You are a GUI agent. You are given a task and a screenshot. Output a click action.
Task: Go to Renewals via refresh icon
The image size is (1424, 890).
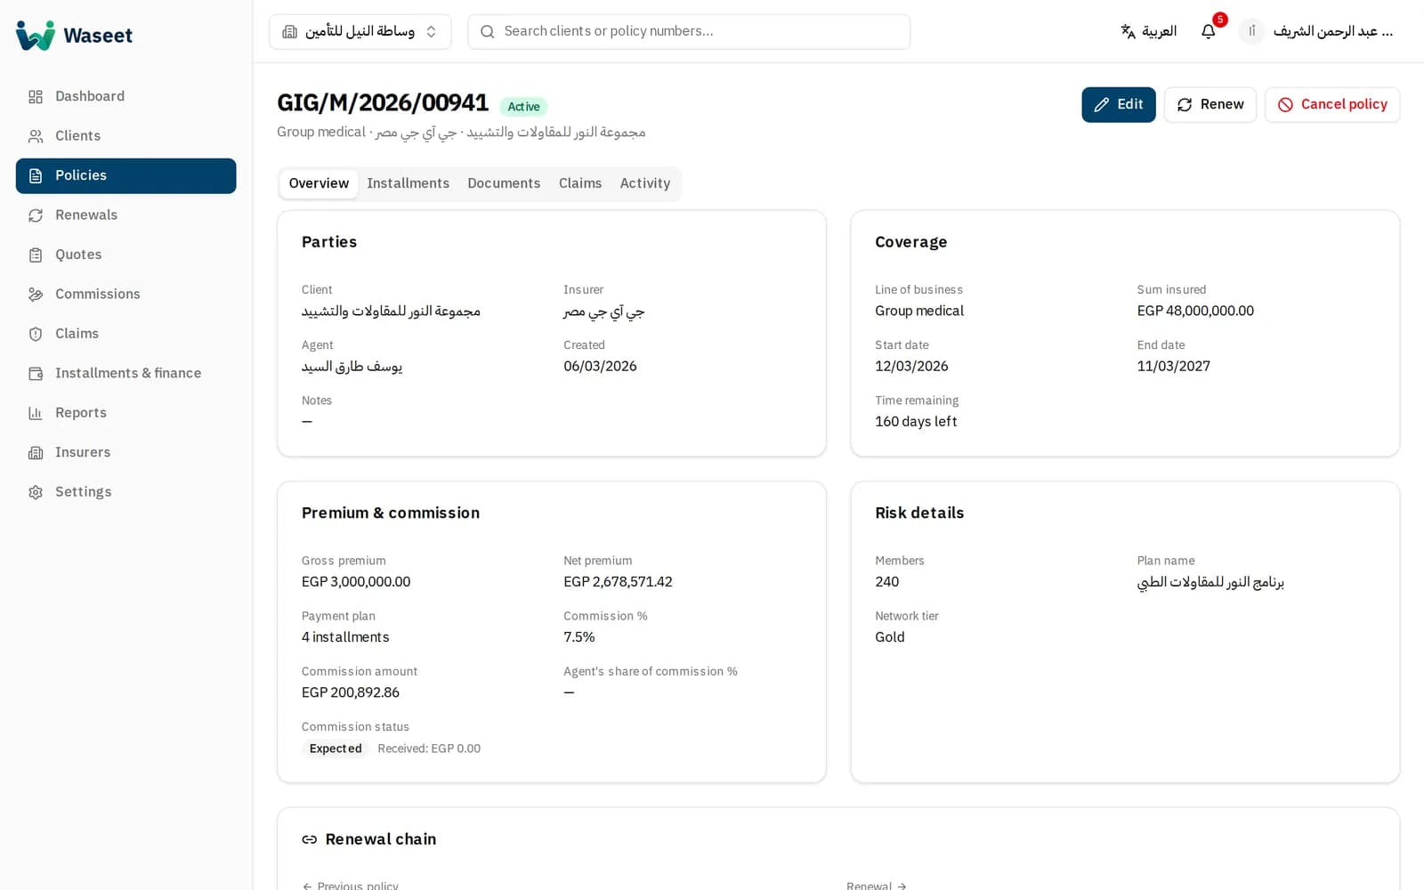coord(36,215)
